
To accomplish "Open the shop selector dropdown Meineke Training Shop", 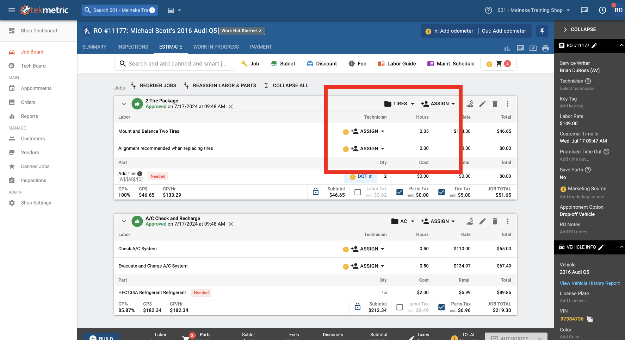I will click(534, 10).
